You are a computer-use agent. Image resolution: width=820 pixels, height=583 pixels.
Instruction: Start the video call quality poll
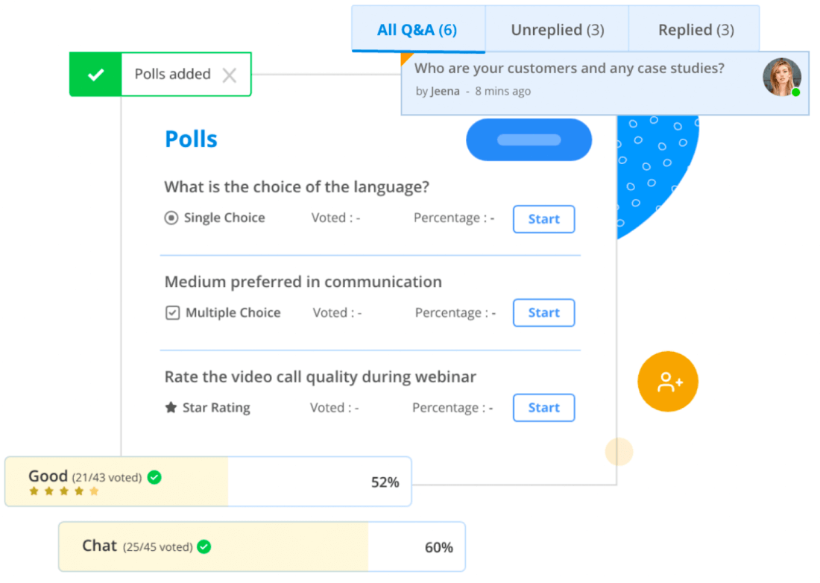point(543,408)
